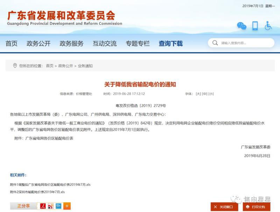Click the location pin icon in breadcrumb

pos(15,66)
